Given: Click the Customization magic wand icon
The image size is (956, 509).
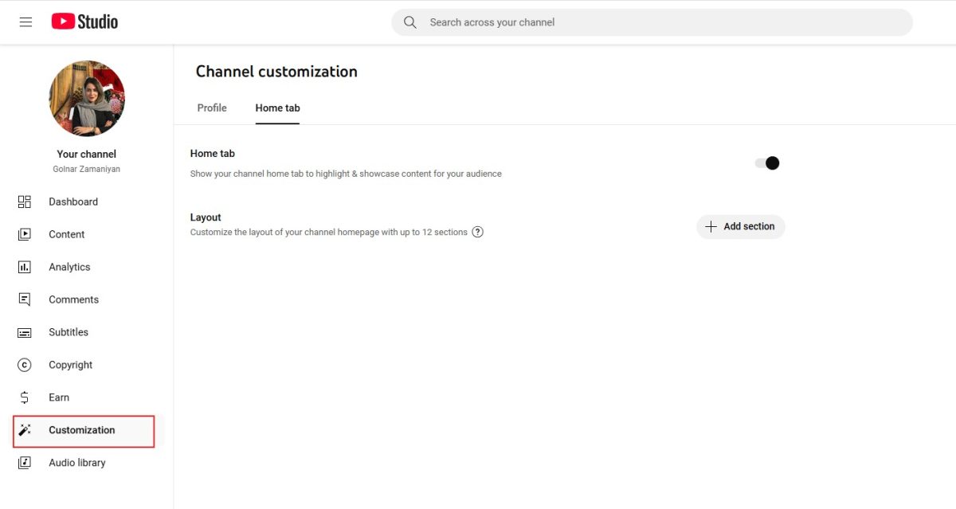Looking at the screenshot, I should (25, 430).
